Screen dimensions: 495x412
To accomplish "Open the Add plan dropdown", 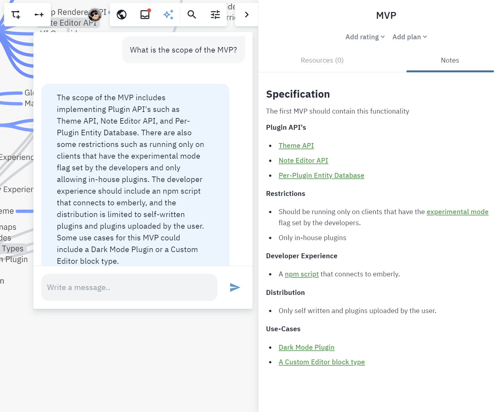I will click(x=410, y=37).
